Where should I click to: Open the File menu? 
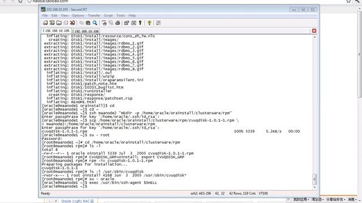[45, 15]
